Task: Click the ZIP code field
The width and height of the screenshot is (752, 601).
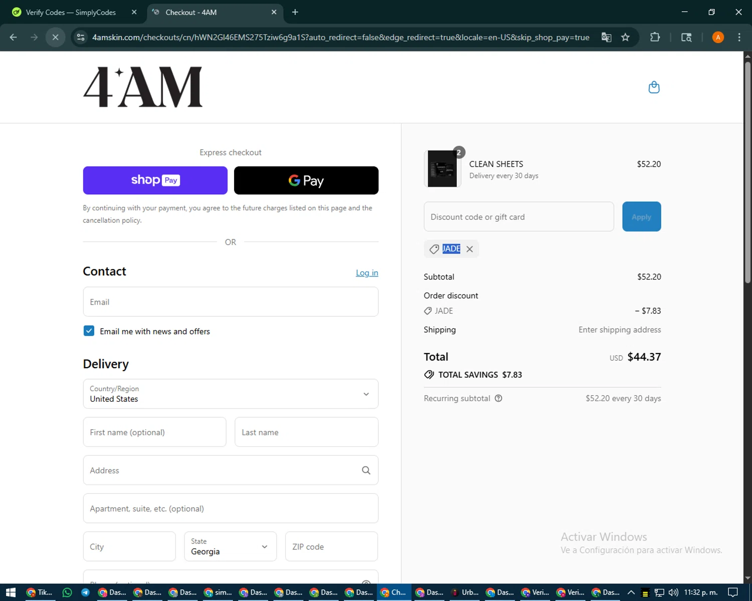Action: tap(331, 546)
